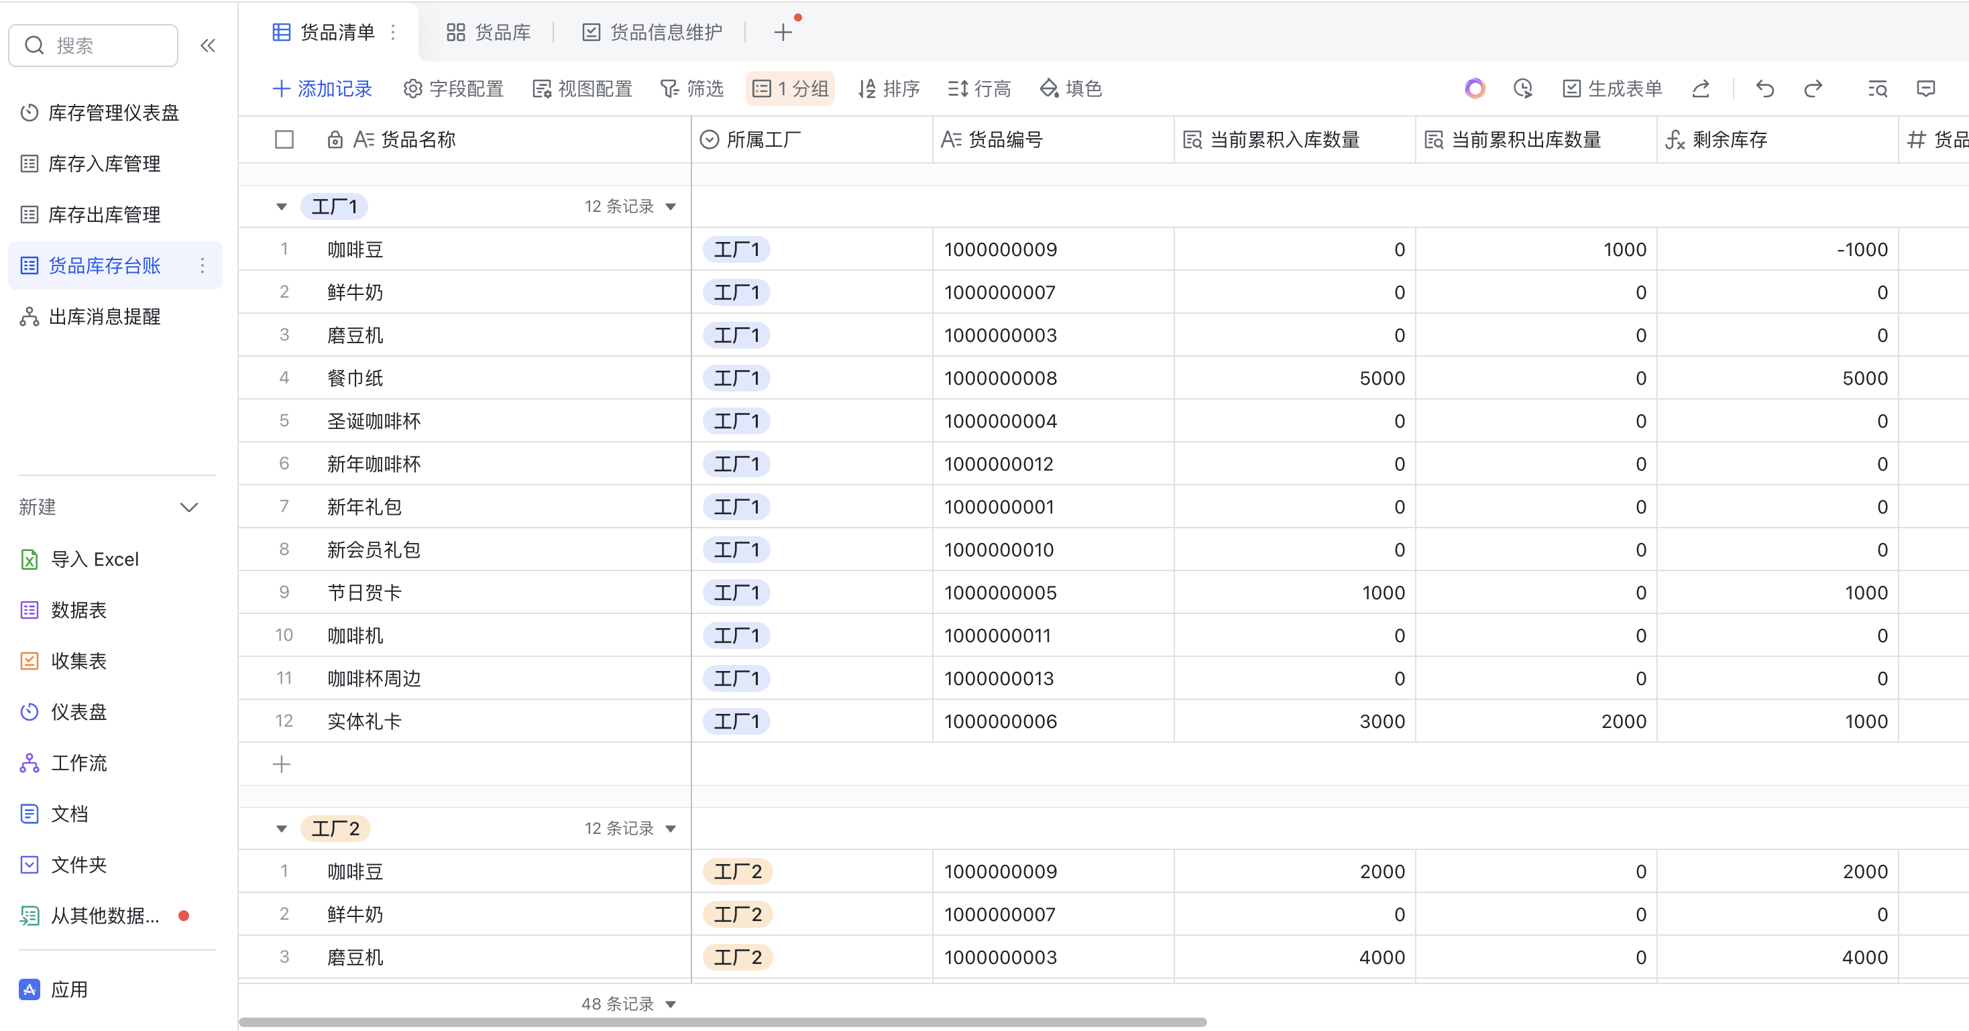Collapse the 工厂1 group

click(x=281, y=206)
